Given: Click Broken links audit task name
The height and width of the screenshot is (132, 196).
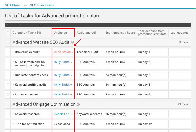Looking at the screenshot, I should point(27,52).
